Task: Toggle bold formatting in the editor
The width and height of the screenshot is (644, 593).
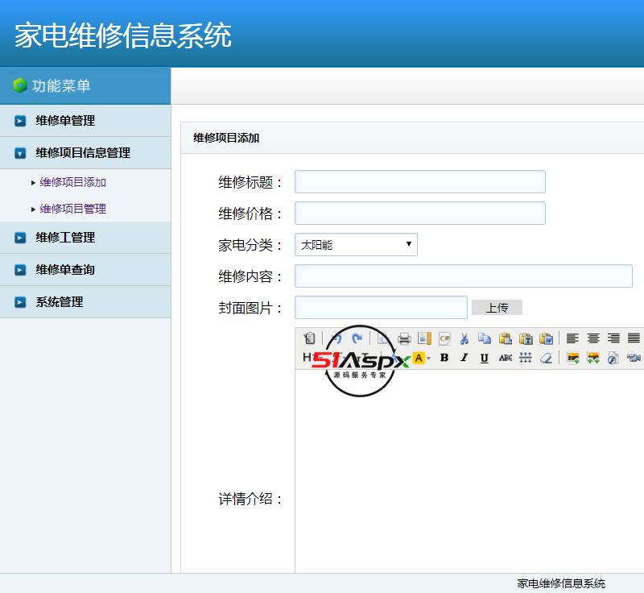Action: (445, 357)
